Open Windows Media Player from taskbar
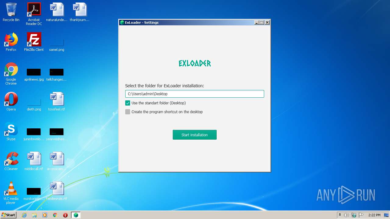Screen dimensions: 390x219 45,215
